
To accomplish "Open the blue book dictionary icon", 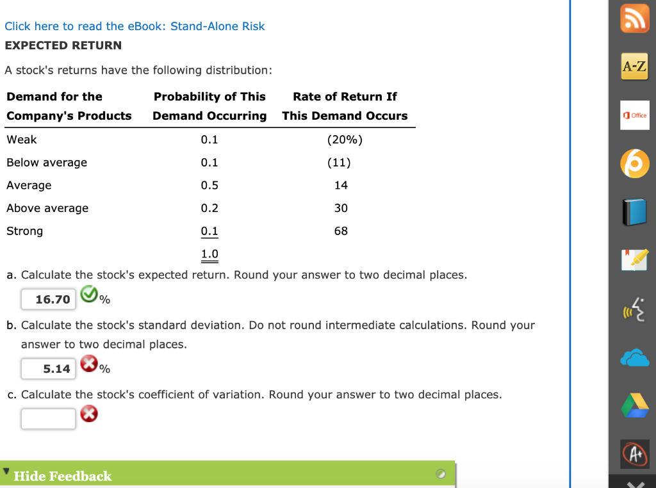I will click(635, 212).
